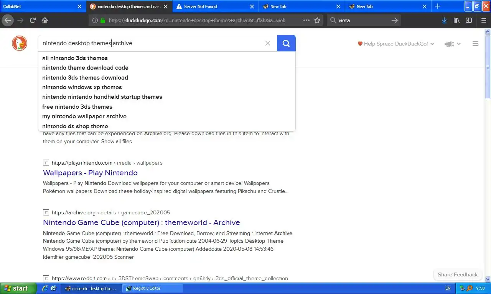Viewport: 491px width, 294px height.
Task: Choose suggestion all nintendo 3ds themes
Action: tap(167, 58)
